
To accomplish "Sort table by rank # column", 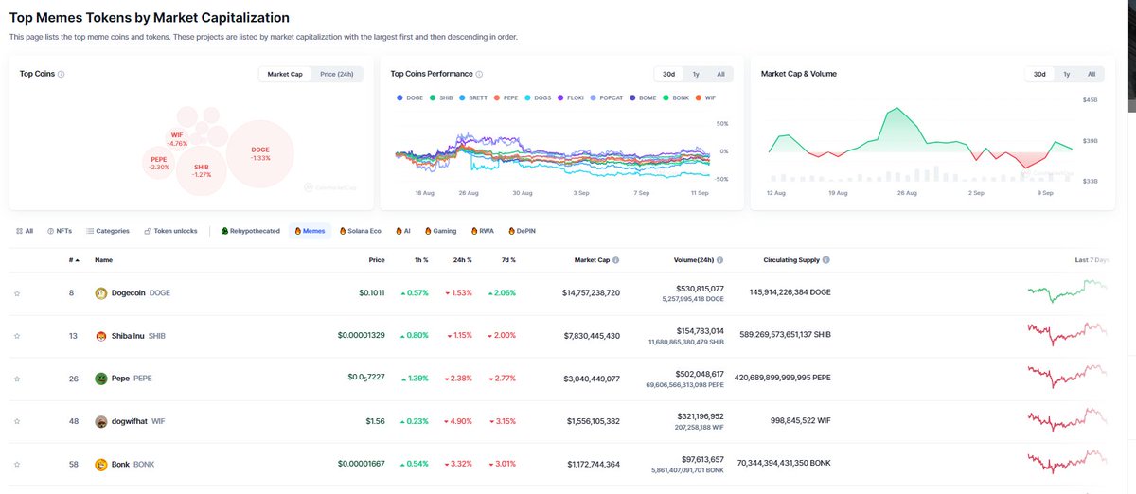I will 72,260.
